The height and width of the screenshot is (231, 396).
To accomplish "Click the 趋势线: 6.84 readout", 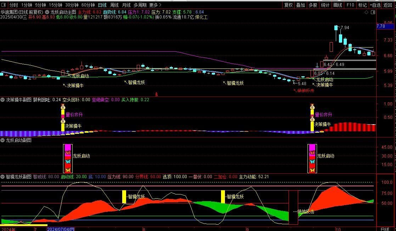I will pyautogui.click(x=115, y=12).
